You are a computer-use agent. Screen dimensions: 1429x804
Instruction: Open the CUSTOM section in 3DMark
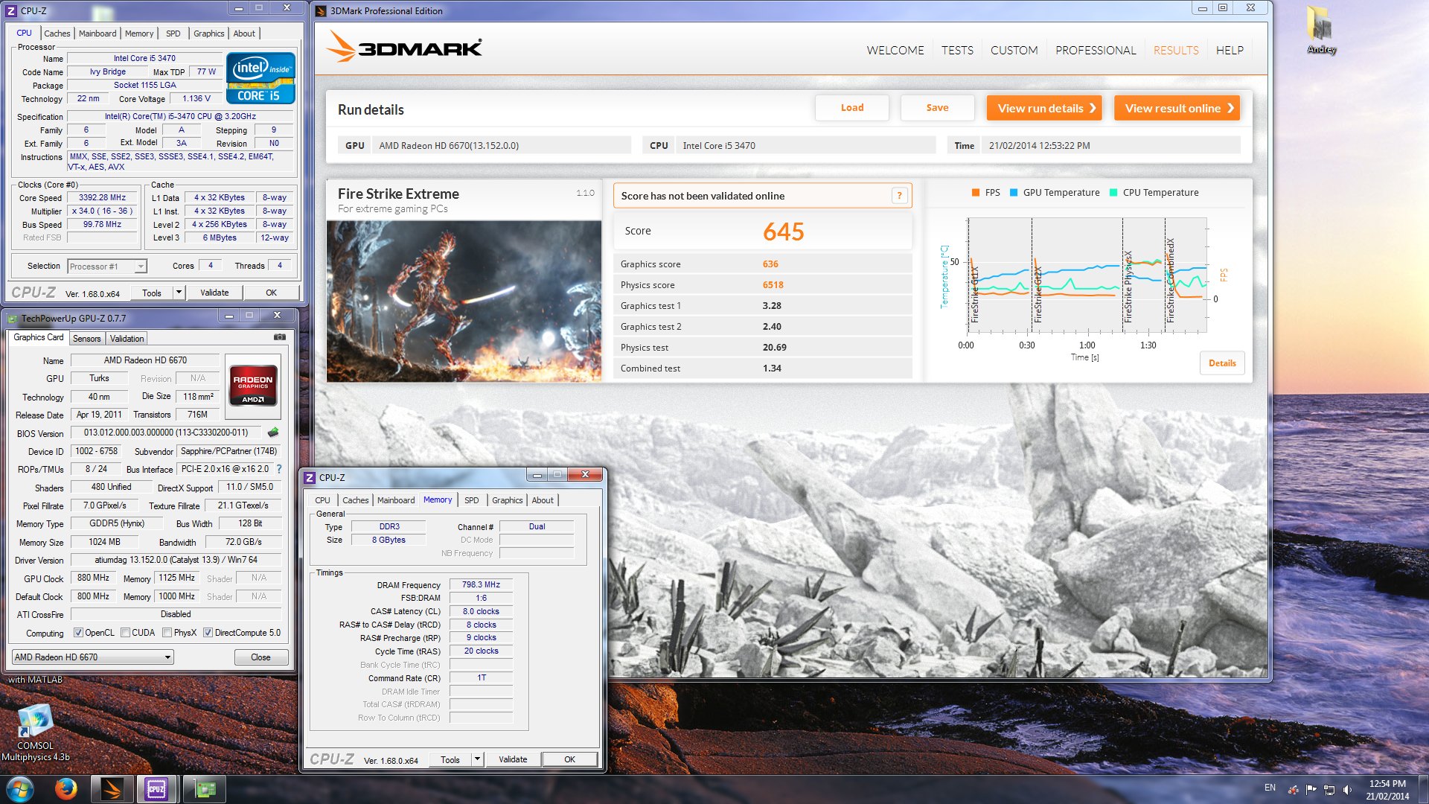tap(1014, 51)
